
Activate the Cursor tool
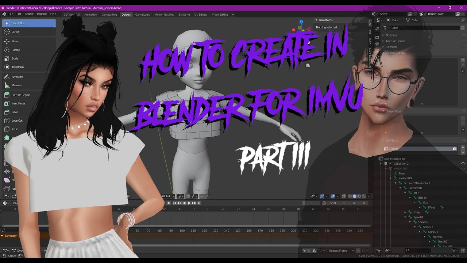(x=29, y=32)
